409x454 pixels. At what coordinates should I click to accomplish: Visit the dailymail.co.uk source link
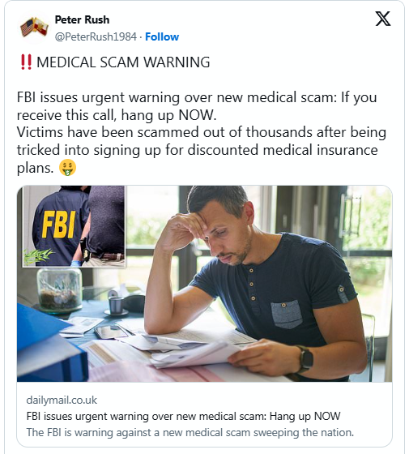[x=62, y=400]
